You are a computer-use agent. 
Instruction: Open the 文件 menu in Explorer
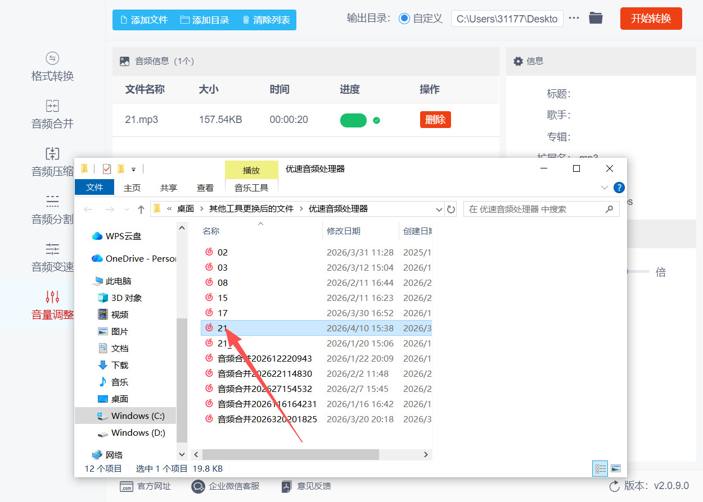(x=94, y=188)
